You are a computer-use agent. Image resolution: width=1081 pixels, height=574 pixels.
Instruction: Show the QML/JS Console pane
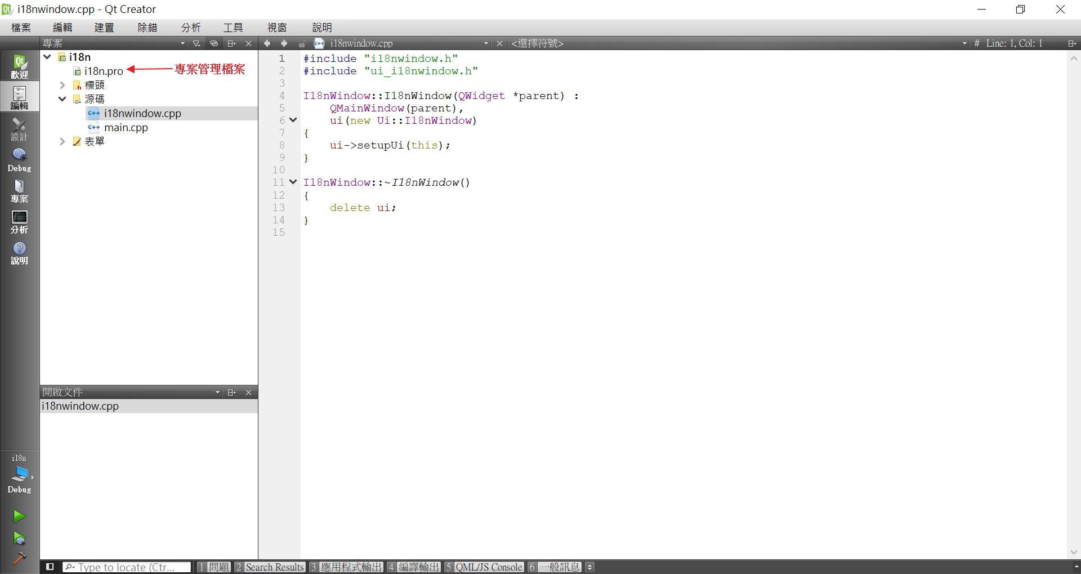pos(484,567)
